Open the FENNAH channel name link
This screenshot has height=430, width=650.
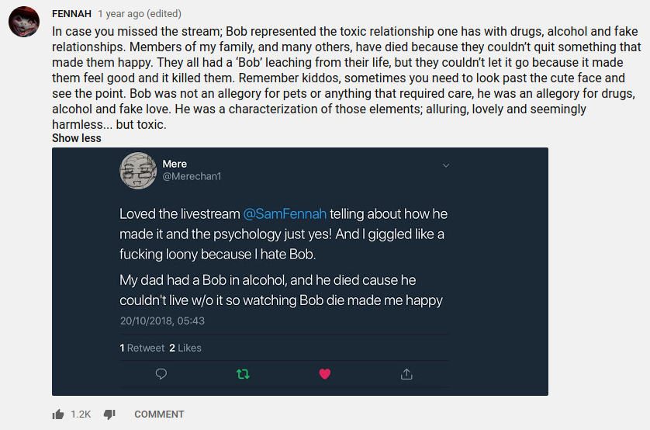(x=71, y=14)
